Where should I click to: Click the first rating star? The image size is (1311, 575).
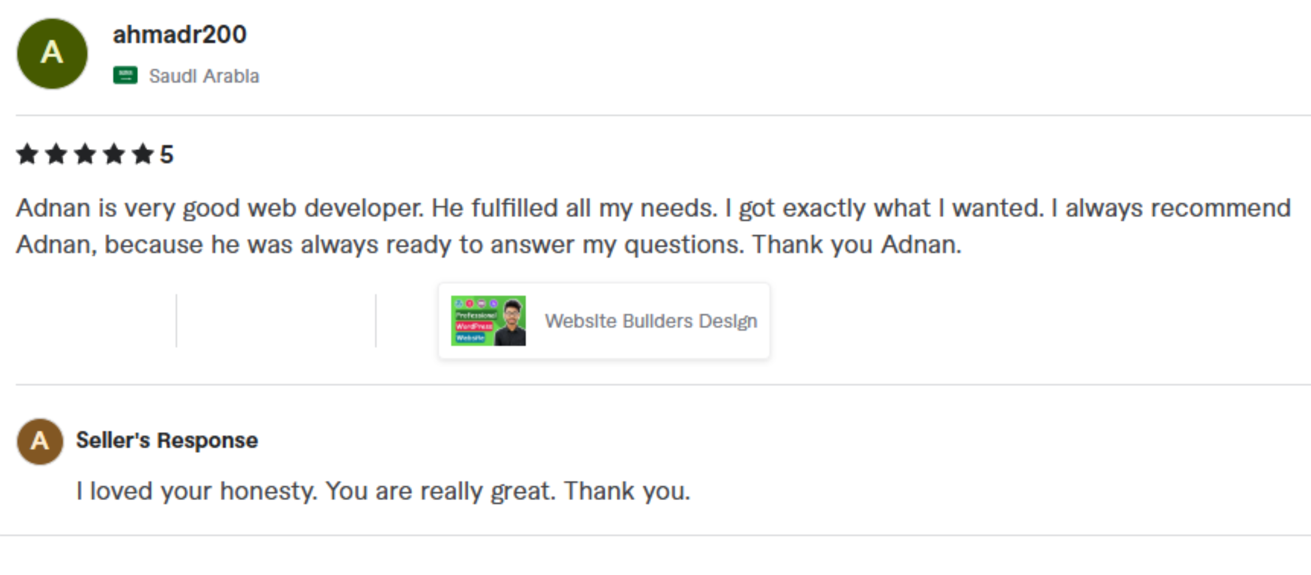[27, 154]
